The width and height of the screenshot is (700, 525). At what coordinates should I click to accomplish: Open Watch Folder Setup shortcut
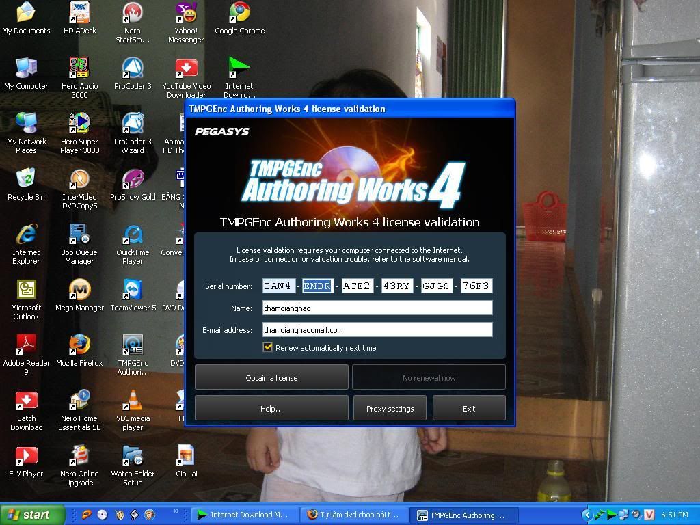click(x=133, y=465)
